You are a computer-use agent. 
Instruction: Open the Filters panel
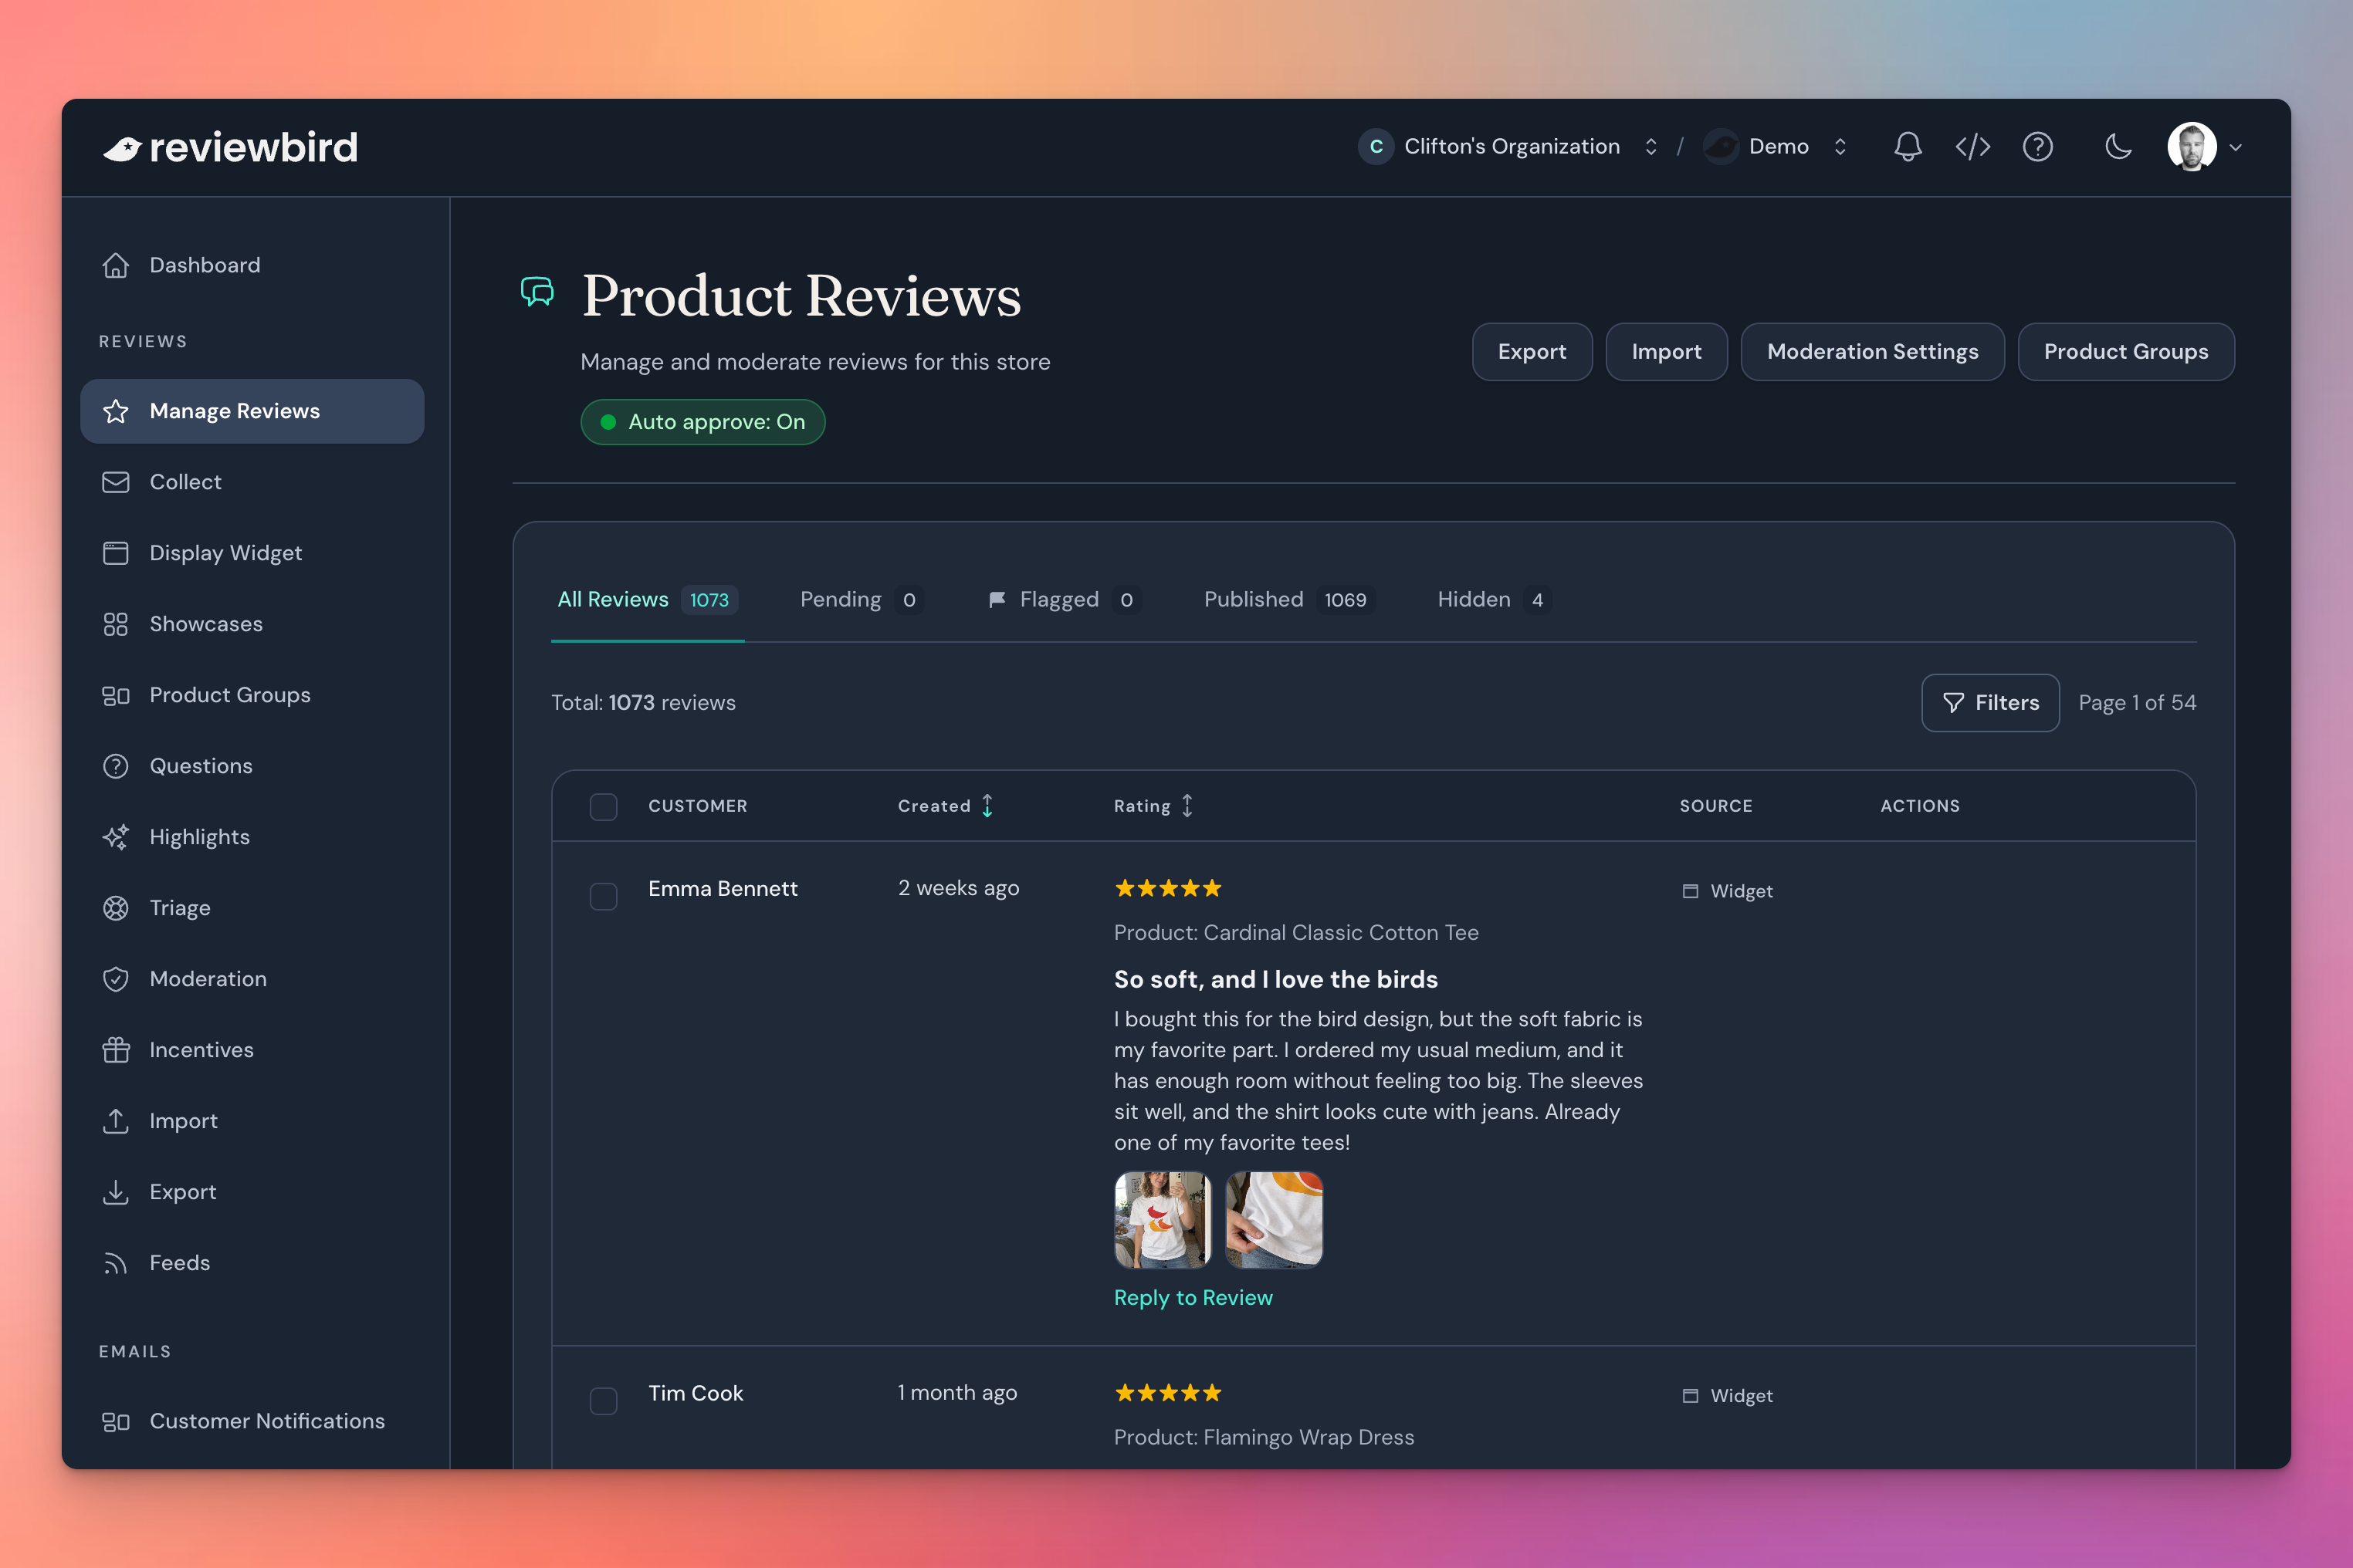[1990, 703]
